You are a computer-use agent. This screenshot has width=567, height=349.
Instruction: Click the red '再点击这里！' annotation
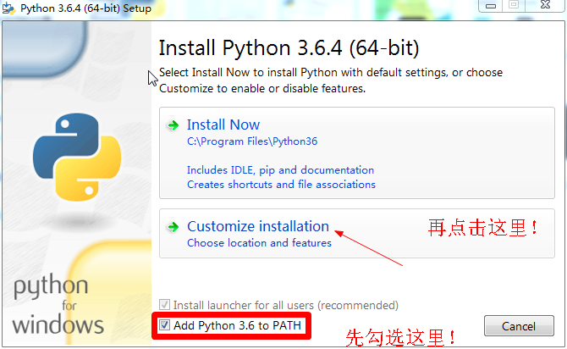pyautogui.click(x=483, y=227)
